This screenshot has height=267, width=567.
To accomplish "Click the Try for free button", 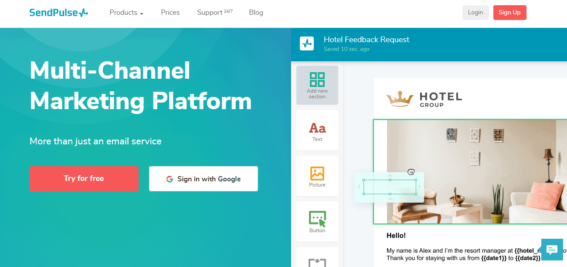I will [84, 178].
